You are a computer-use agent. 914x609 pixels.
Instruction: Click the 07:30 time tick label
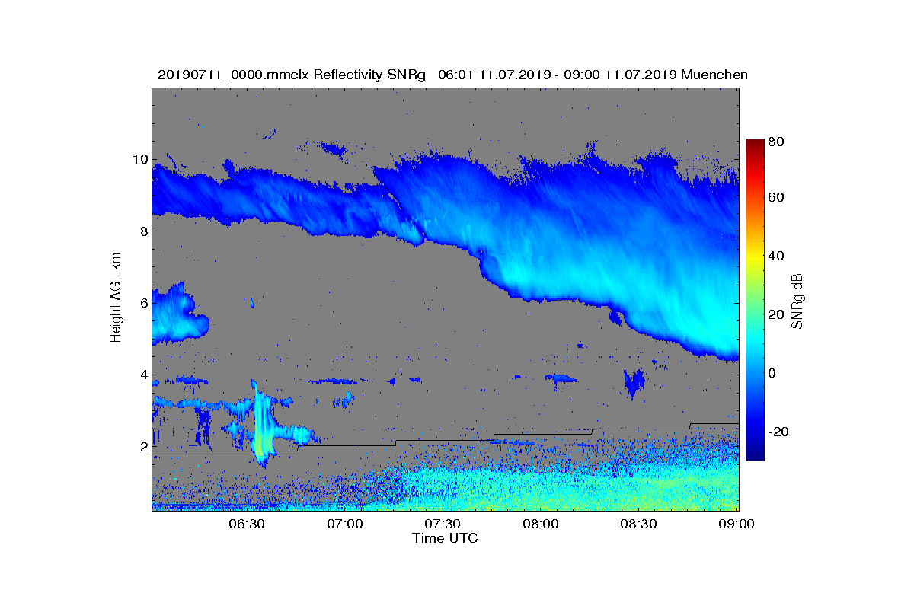(x=442, y=524)
